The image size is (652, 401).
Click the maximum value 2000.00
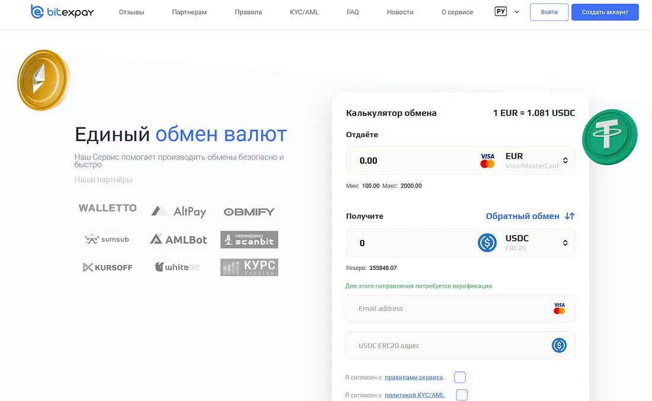(411, 186)
